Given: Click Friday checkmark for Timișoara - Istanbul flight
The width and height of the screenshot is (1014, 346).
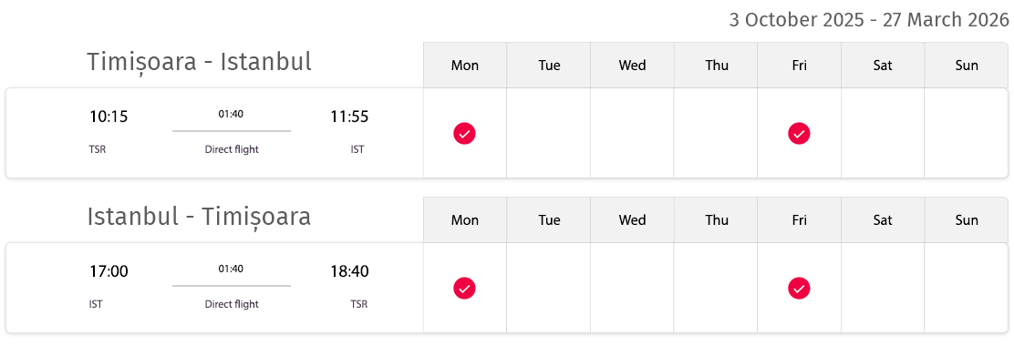Looking at the screenshot, I should (x=799, y=134).
